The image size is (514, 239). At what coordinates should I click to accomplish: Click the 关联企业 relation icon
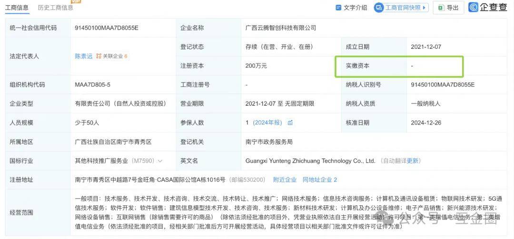tap(99, 56)
